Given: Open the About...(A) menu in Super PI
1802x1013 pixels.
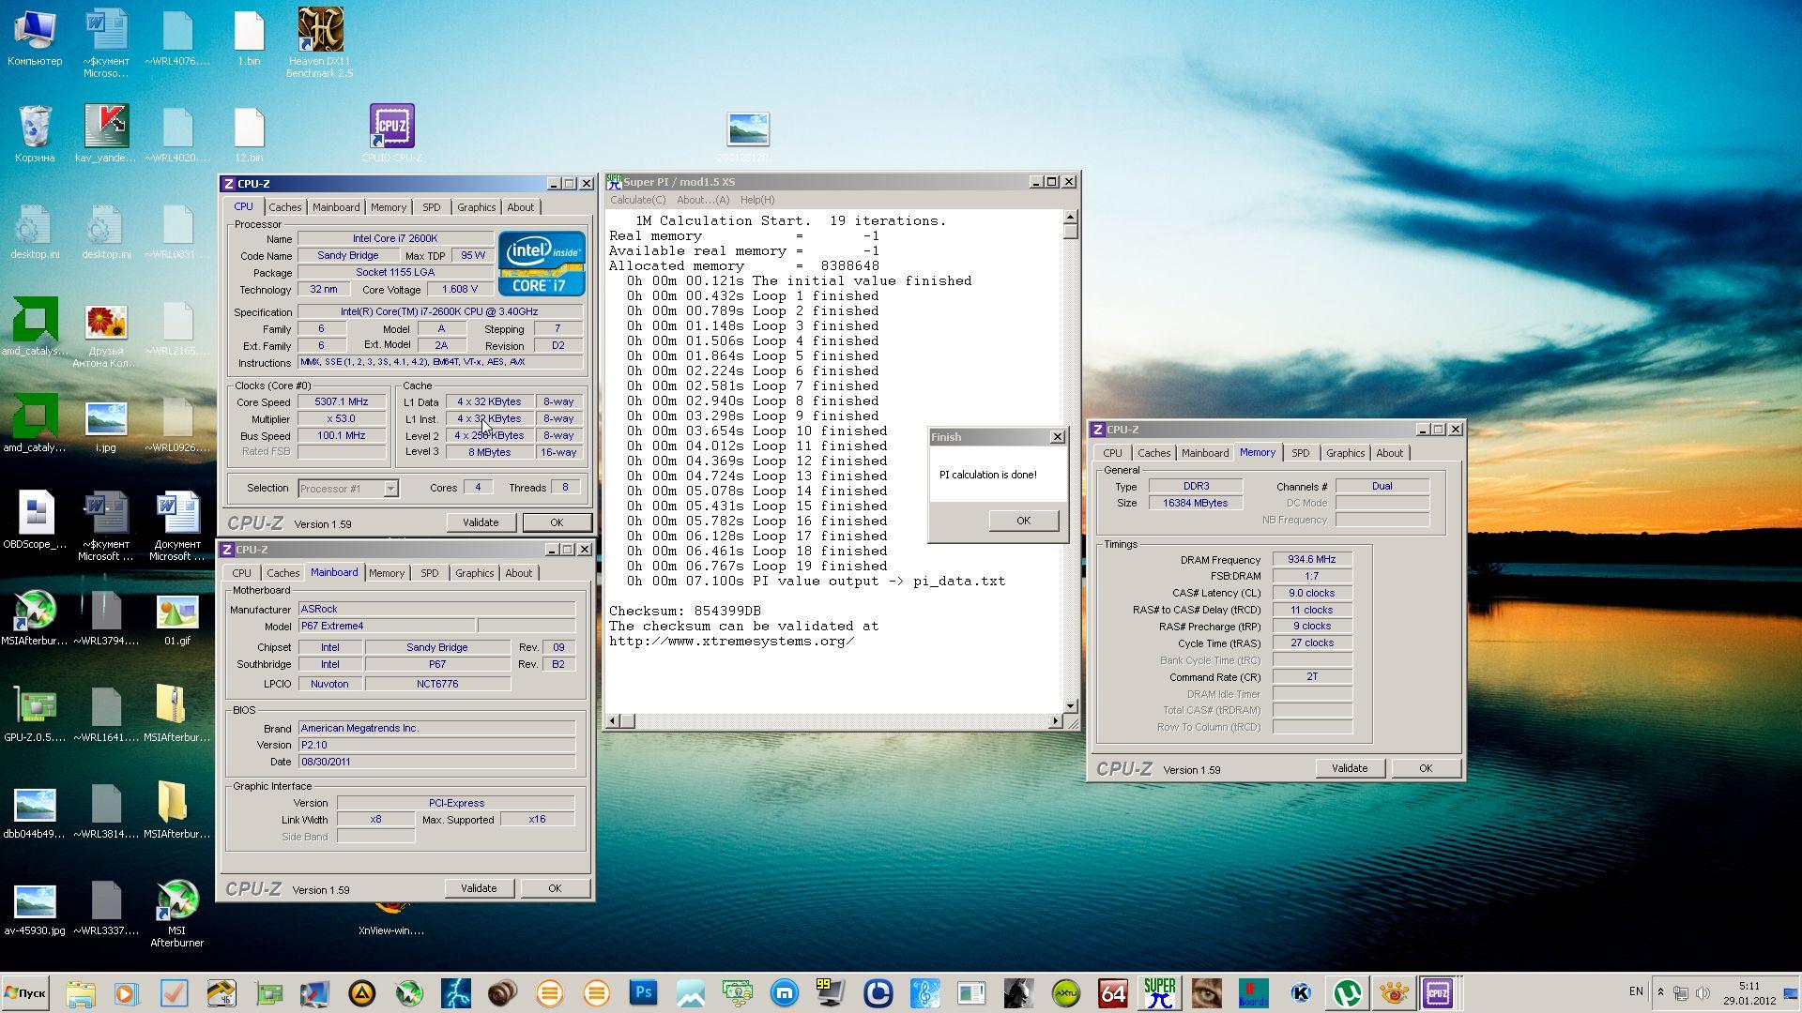Looking at the screenshot, I should tap(703, 200).
